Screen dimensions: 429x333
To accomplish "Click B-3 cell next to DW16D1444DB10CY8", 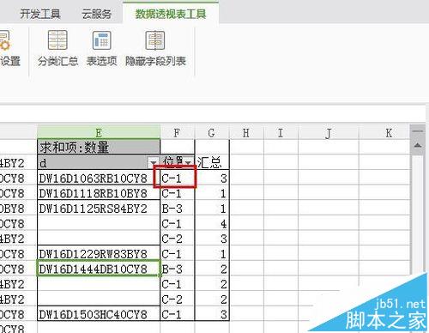I will click(x=178, y=269).
